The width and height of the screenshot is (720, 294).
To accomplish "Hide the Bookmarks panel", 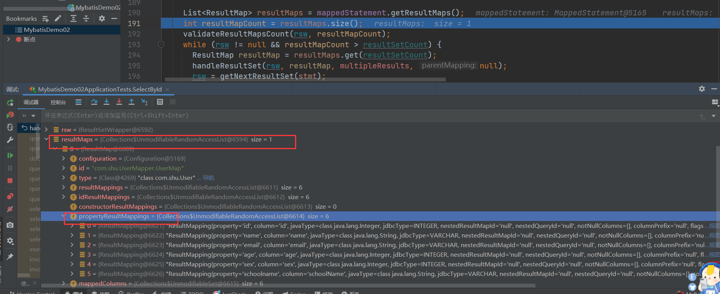I will pyautogui.click(x=114, y=18).
